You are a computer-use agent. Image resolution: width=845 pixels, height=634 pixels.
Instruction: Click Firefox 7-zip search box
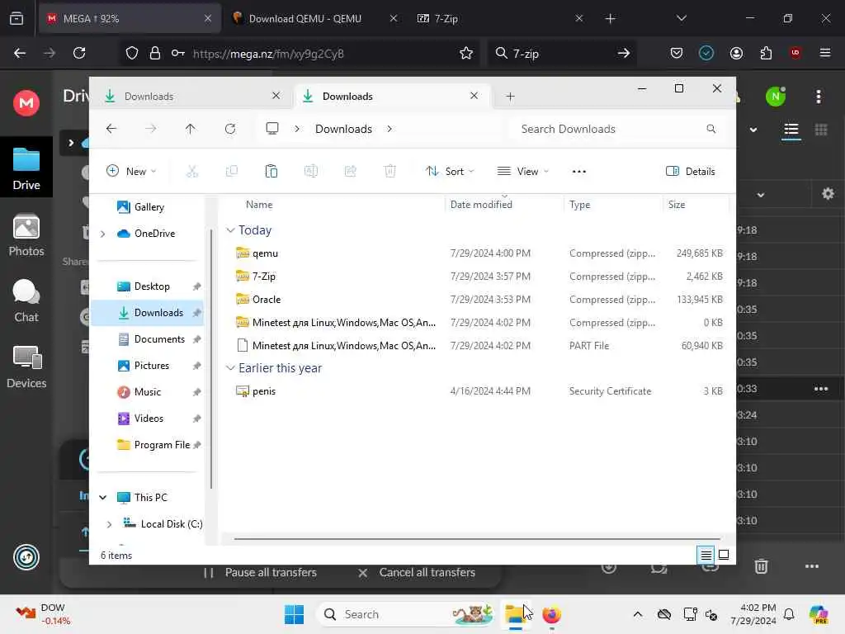pos(560,53)
